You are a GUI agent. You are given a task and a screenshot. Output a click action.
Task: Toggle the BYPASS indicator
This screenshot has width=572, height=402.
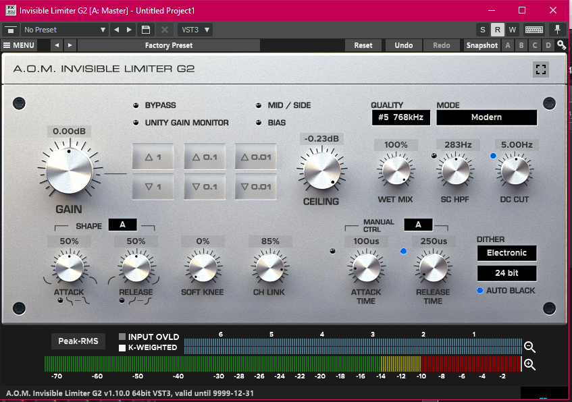tap(136, 106)
